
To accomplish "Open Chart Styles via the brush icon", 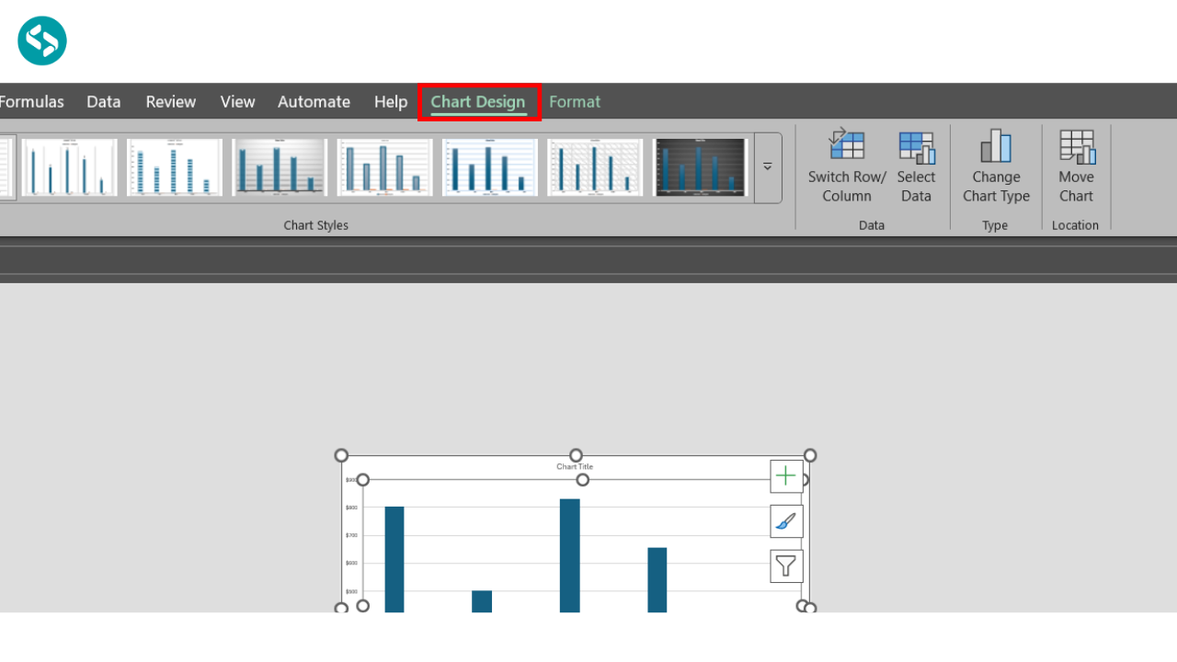I will [x=786, y=520].
